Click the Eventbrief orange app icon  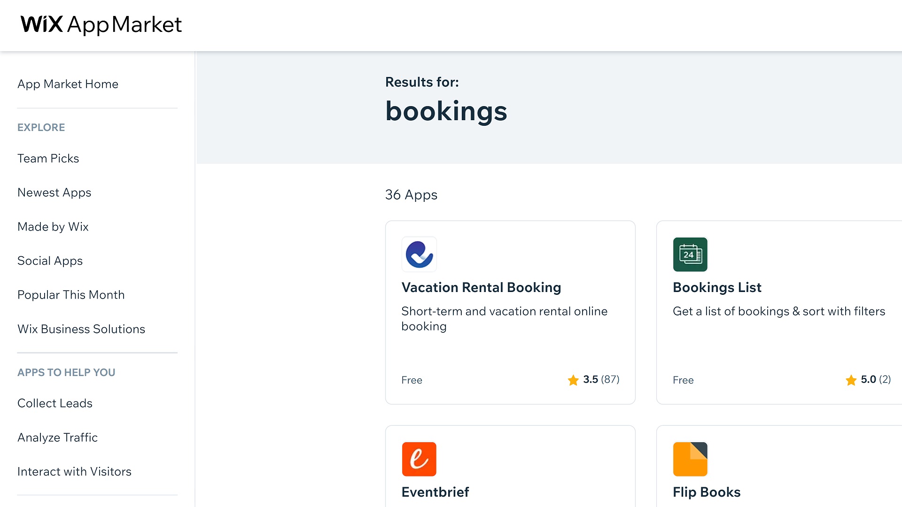tap(419, 459)
